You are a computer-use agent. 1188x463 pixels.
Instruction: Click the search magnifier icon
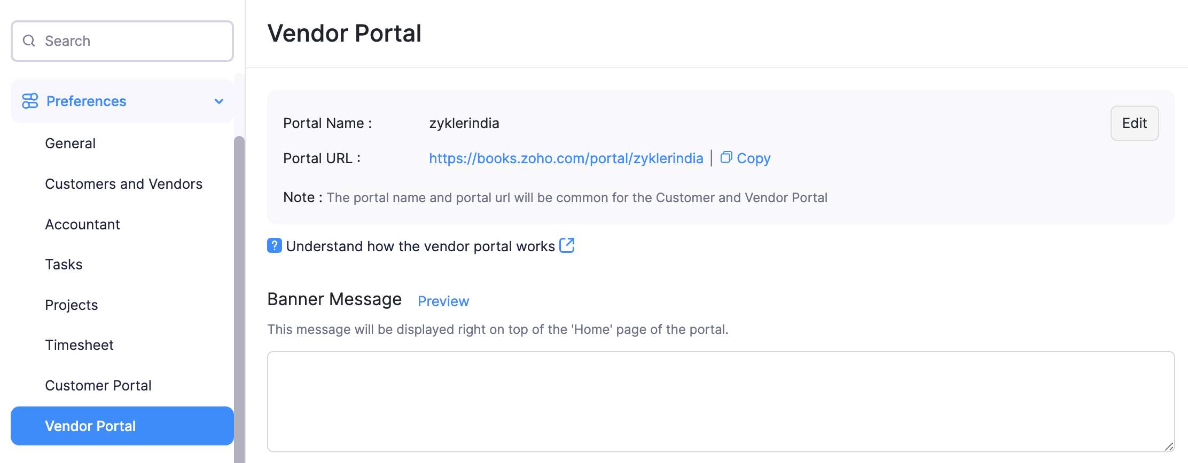coord(29,41)
